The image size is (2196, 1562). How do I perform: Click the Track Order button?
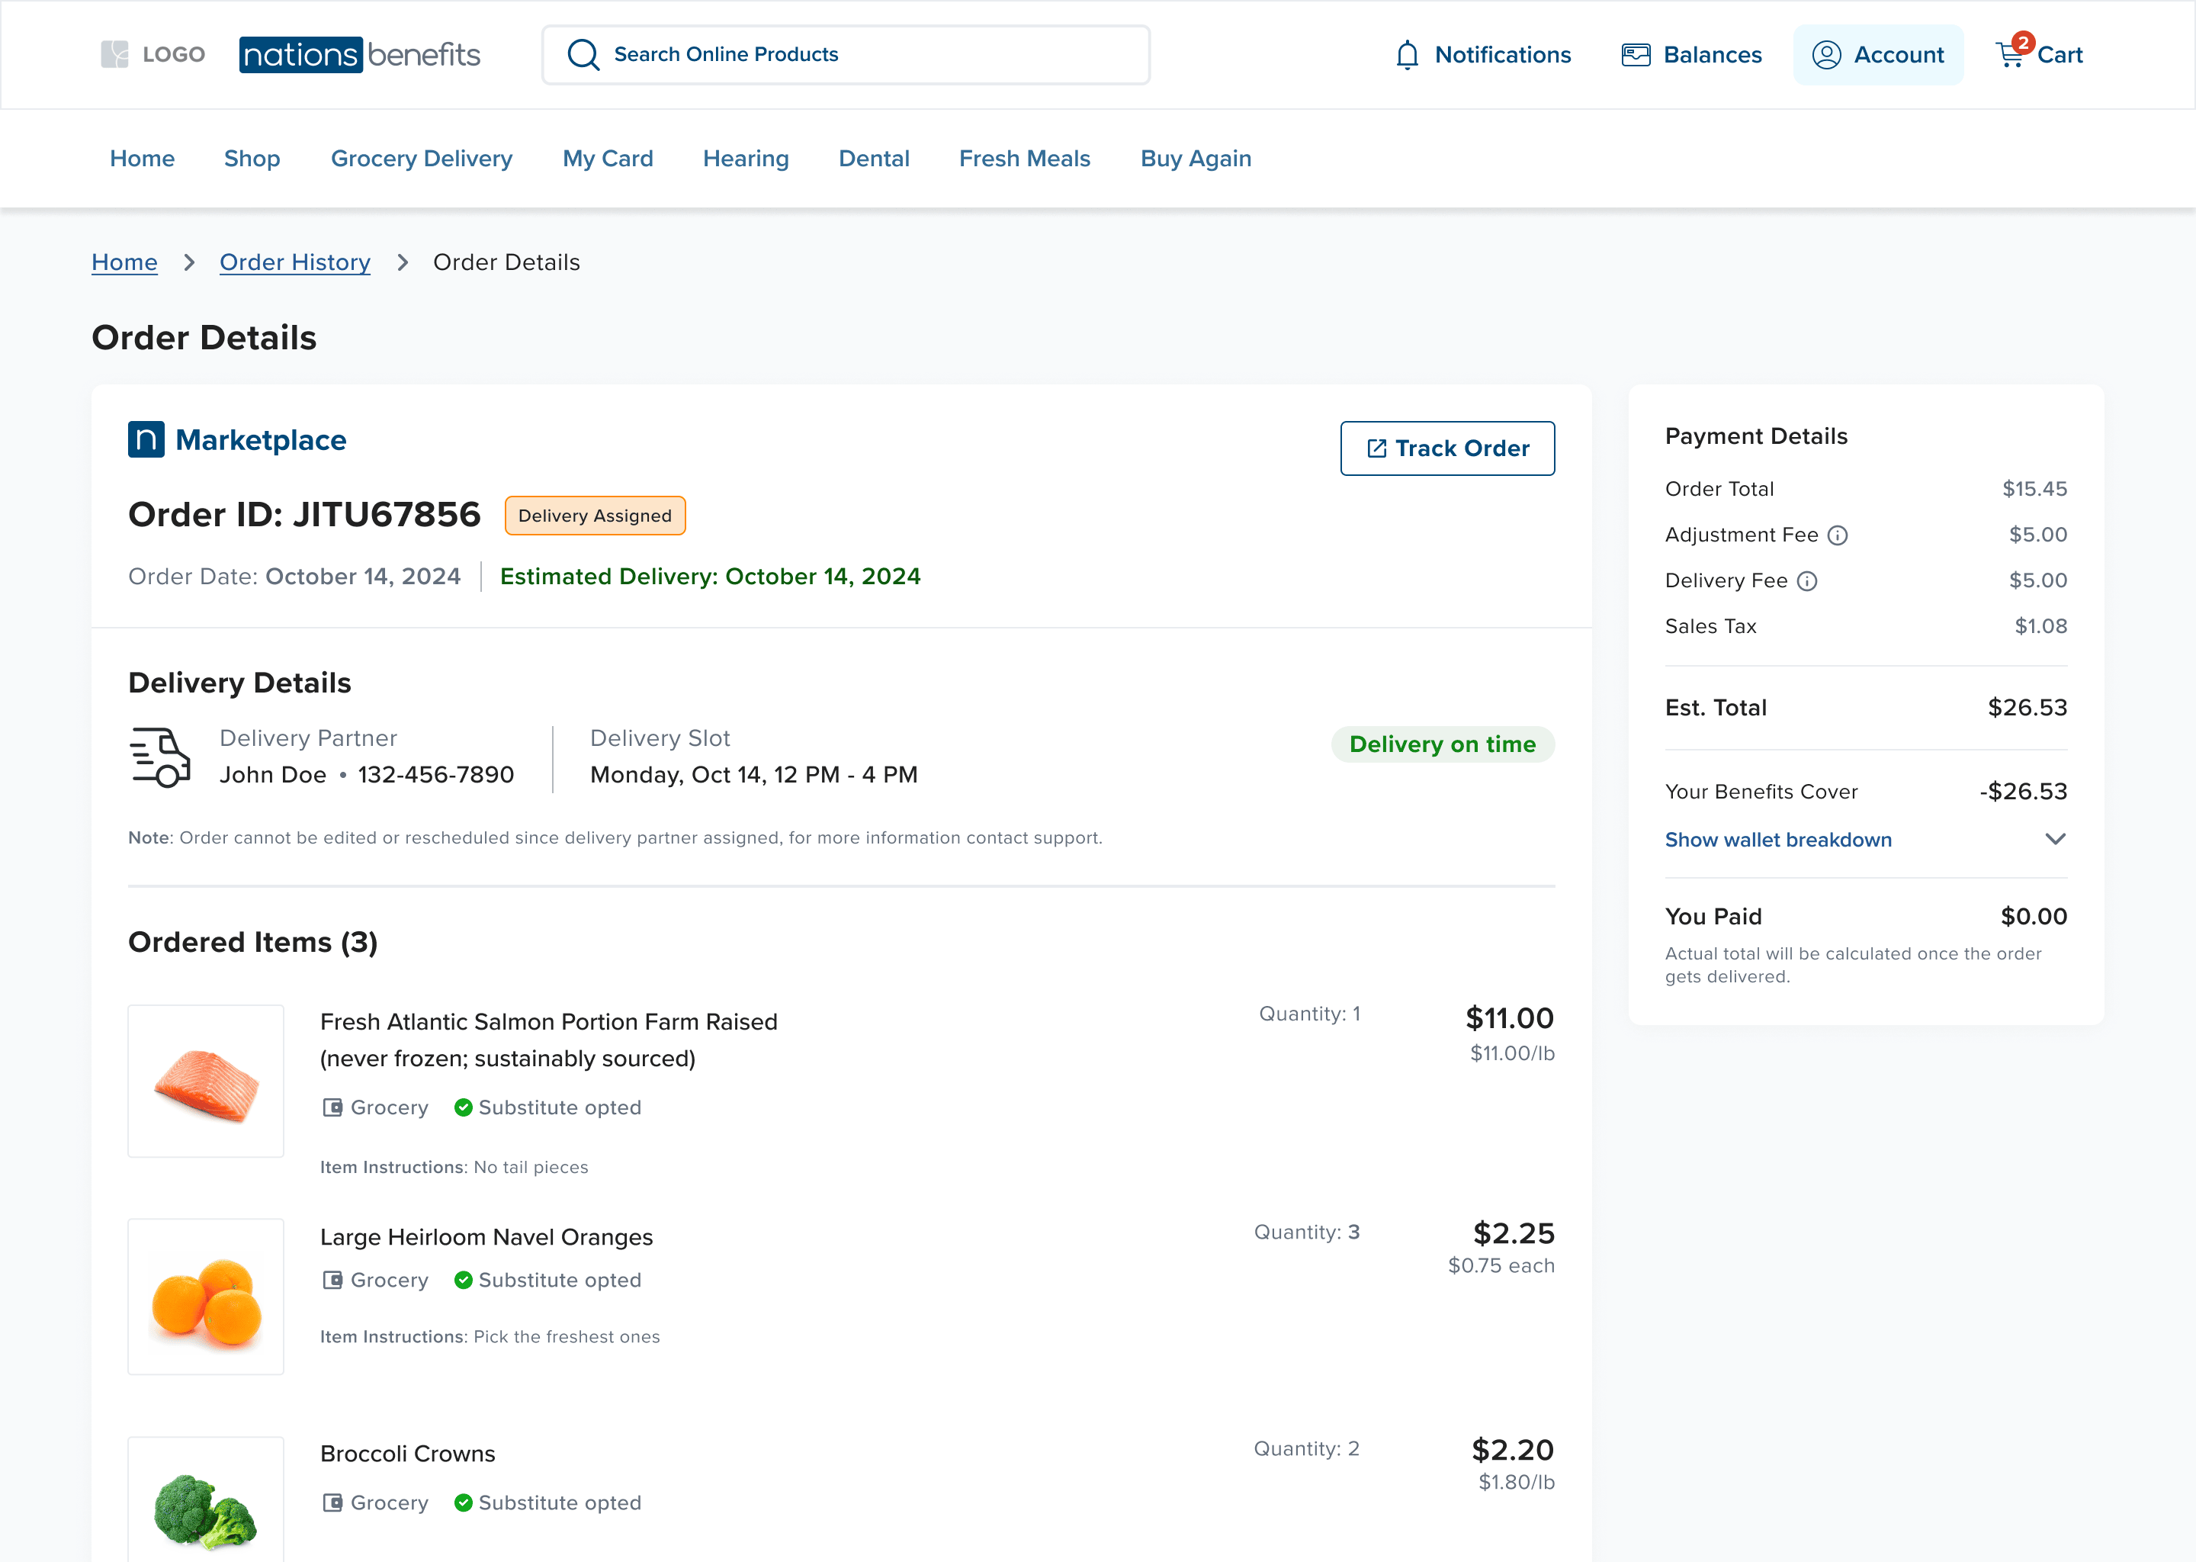click(1447, 448)
